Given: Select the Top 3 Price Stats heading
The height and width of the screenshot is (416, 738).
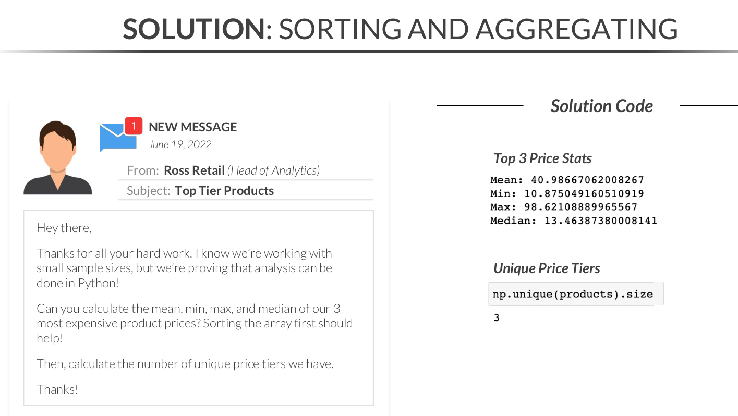Looking at the screenshot, I should coord(542,158).
